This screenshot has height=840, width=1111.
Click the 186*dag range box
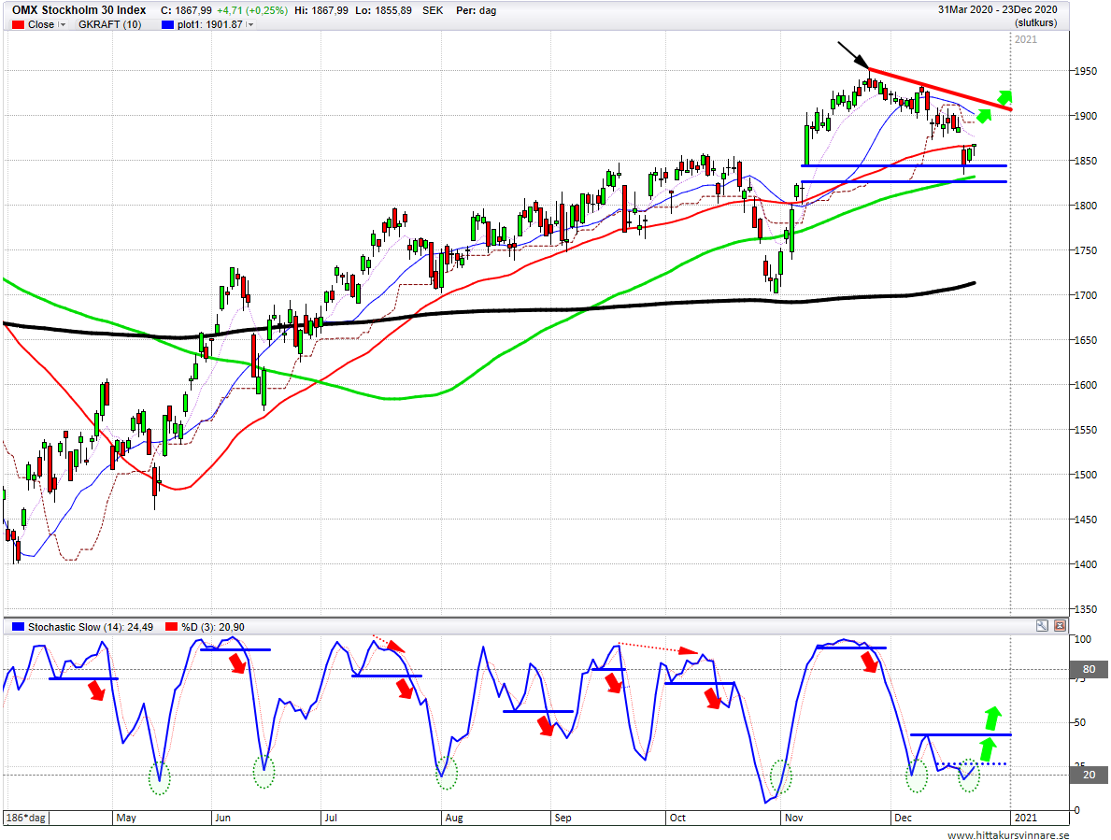click(27, 818)
